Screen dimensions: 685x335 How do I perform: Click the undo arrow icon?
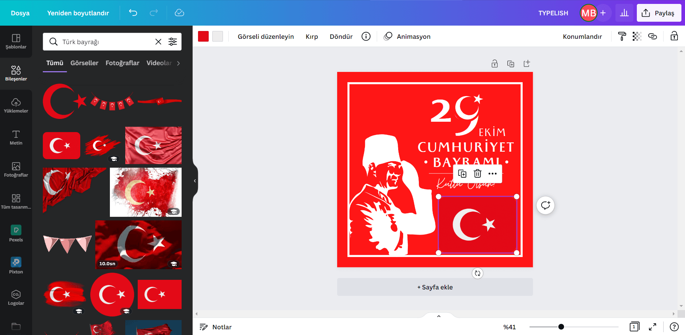pos(133,13)
